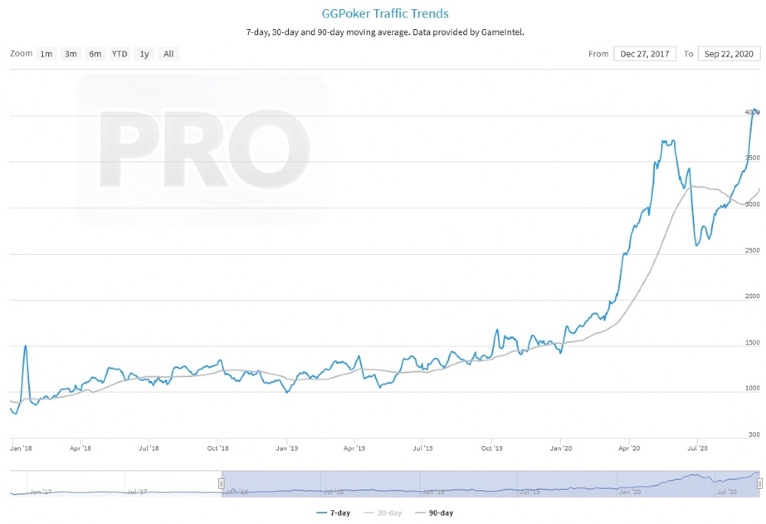Viewport: 766px width, 524px height.
Task: Click the shaded navigator selection area
Action: 490,483
